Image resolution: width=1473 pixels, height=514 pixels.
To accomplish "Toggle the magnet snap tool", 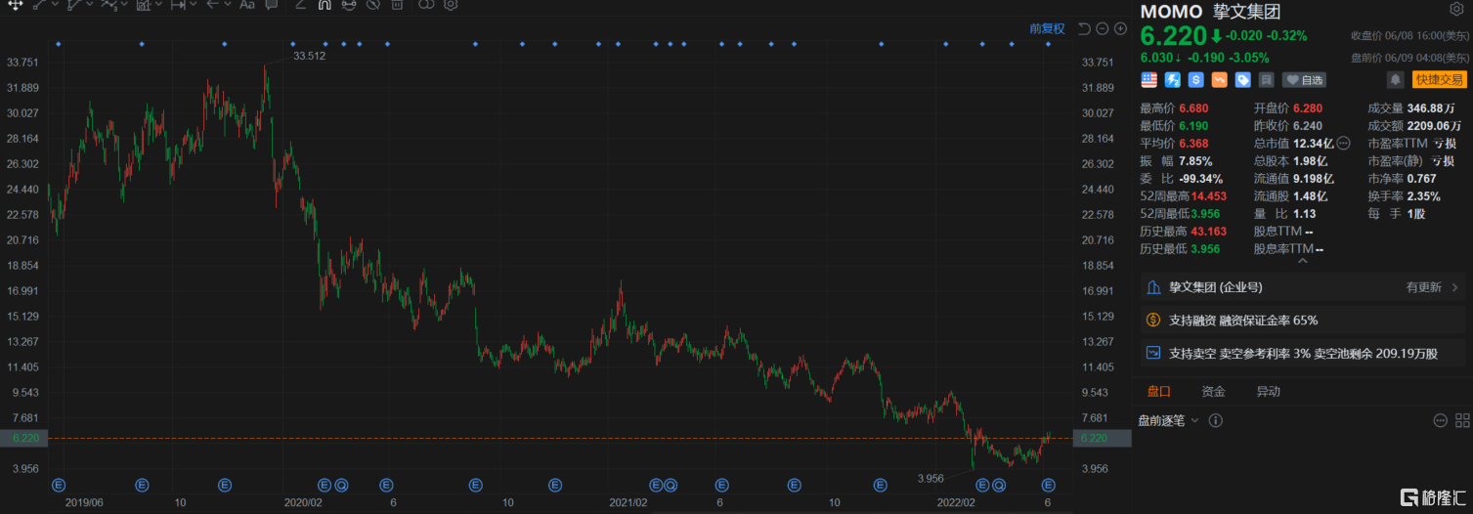I will click(325, 5).
